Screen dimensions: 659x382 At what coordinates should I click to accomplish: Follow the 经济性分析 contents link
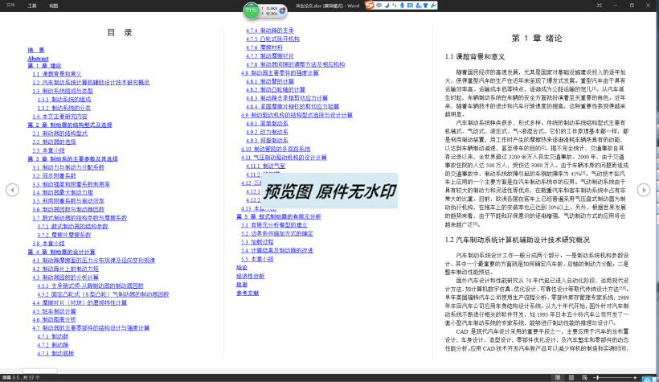point(250,276)
